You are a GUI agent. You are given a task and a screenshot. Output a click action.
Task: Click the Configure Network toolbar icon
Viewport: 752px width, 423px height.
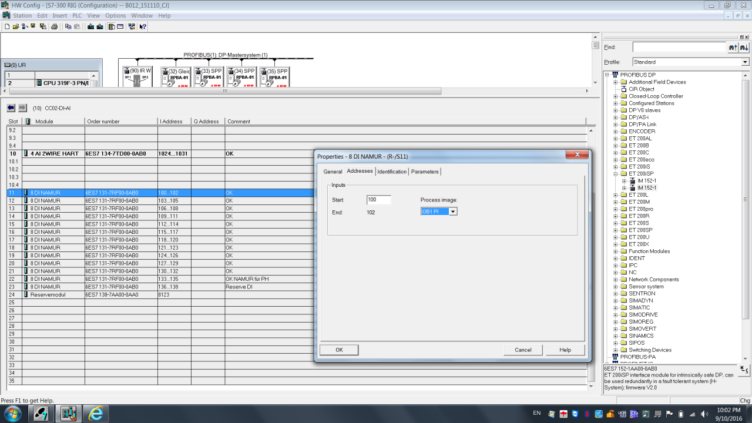[x=132, y=26]
